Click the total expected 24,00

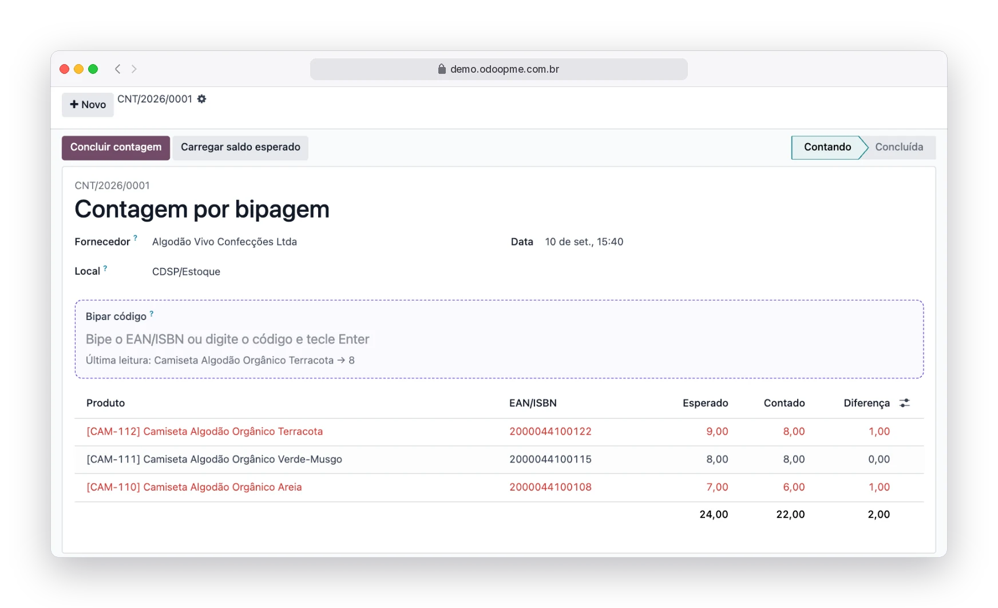pos(714,515)
